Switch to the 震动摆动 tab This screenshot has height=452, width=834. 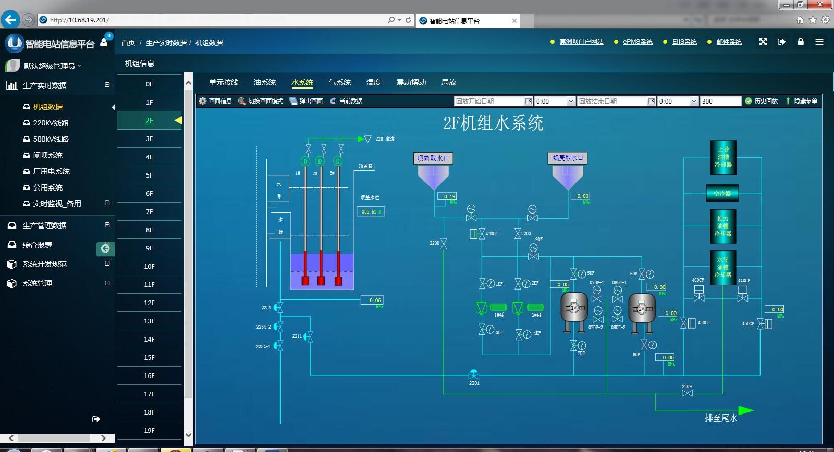point(411,82)
